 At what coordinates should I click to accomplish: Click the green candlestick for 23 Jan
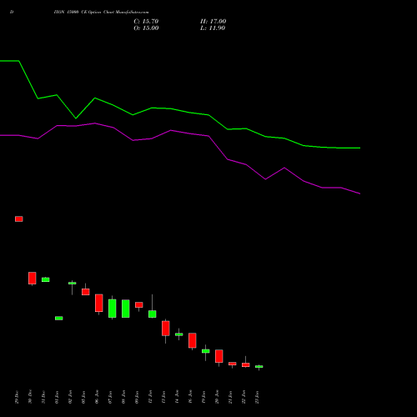259,367
